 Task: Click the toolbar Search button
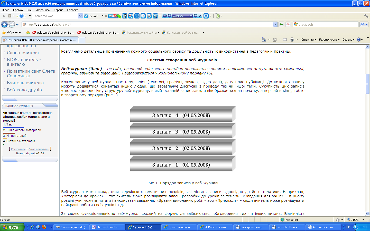pos(91,16)
